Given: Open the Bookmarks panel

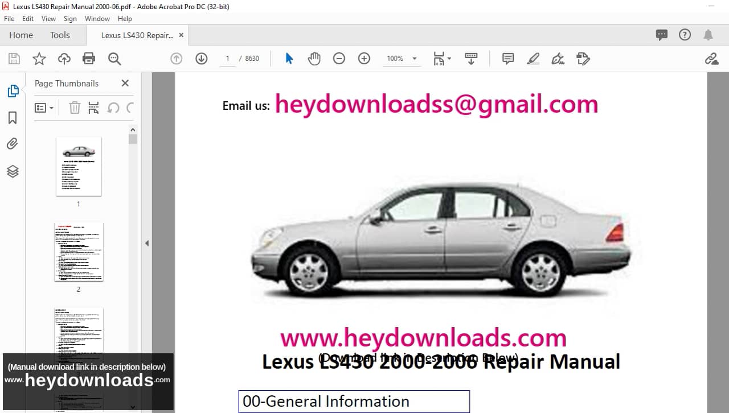Looking at the screenshot, I should click(x=13, y=118).
